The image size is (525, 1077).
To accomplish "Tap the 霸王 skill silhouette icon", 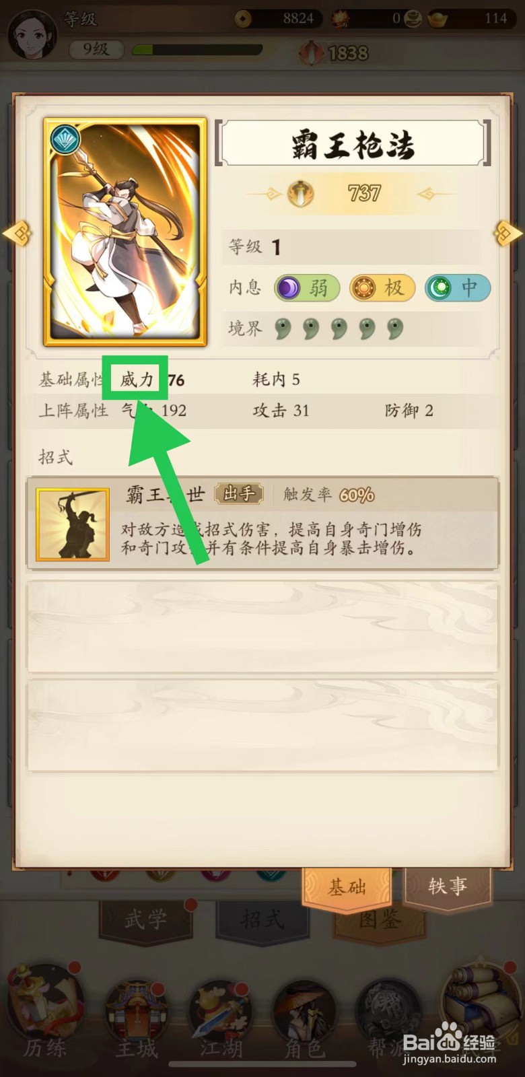I will tap(73, 524).
